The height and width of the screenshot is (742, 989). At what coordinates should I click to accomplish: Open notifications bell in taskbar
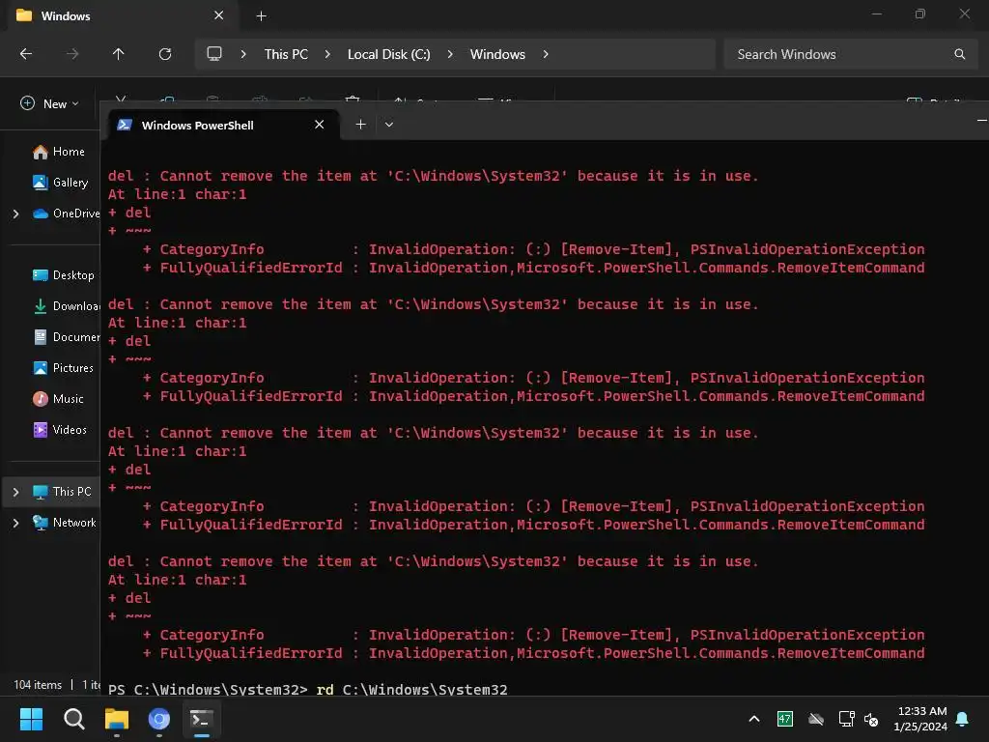click(963, 719)
